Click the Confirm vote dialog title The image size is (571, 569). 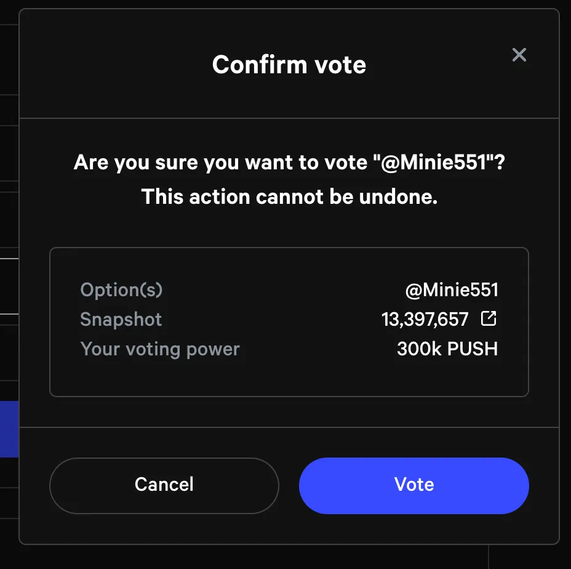289,64
